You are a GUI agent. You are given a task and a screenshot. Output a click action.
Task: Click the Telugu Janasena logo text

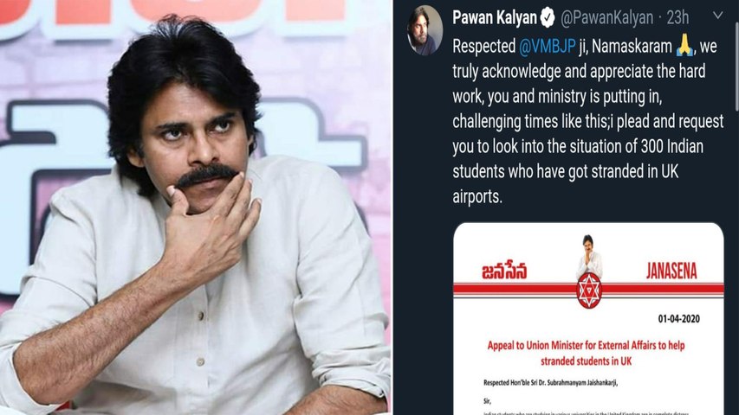point(504,271)
